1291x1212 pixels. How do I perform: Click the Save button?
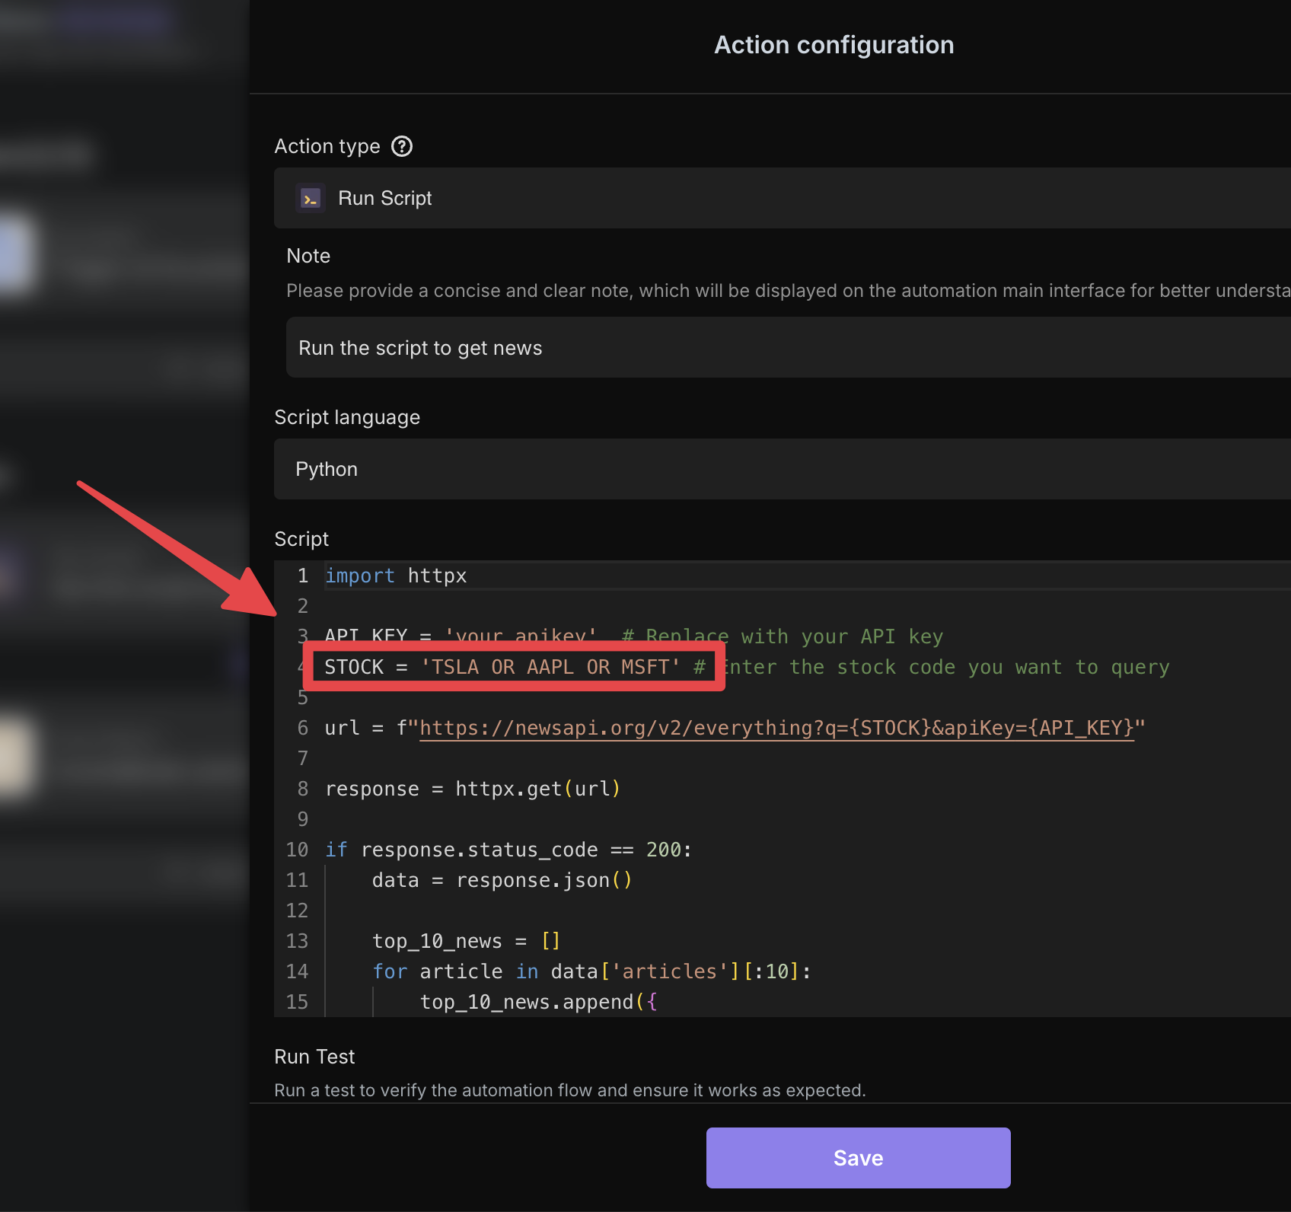point(858,1157)
